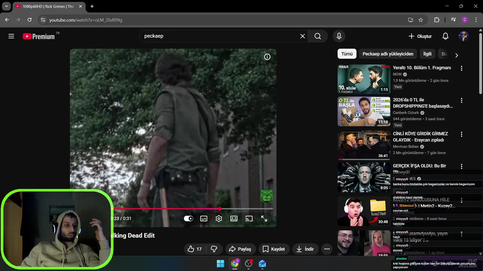
Task: Open the media control icon in toolbar
Action: click(454, 20)
